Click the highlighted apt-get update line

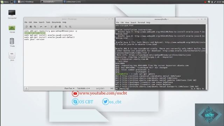(x=35, y=33)
